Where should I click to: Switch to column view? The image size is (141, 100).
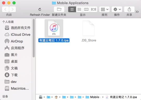point(86,9)
